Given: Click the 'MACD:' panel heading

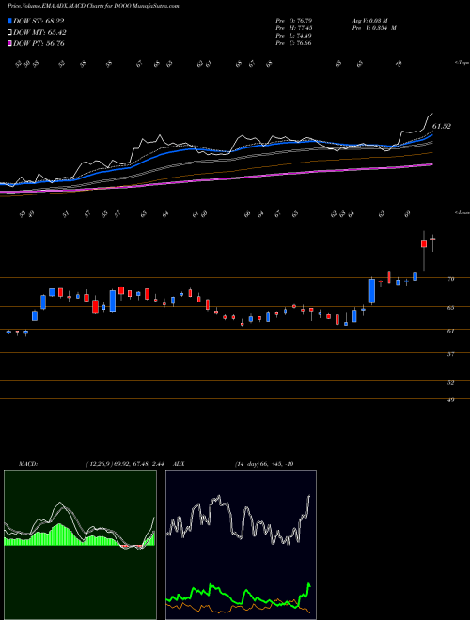Looking at the screenshot, I should pyautogui.click(x=27, y=464).
